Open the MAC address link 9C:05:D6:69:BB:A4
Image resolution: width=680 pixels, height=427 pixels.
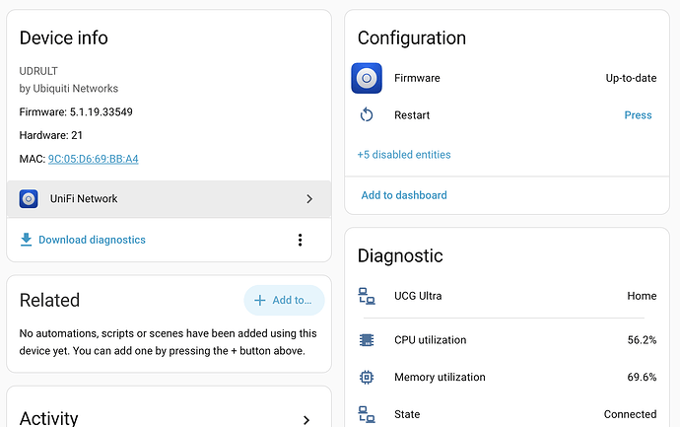coord(94,159)
